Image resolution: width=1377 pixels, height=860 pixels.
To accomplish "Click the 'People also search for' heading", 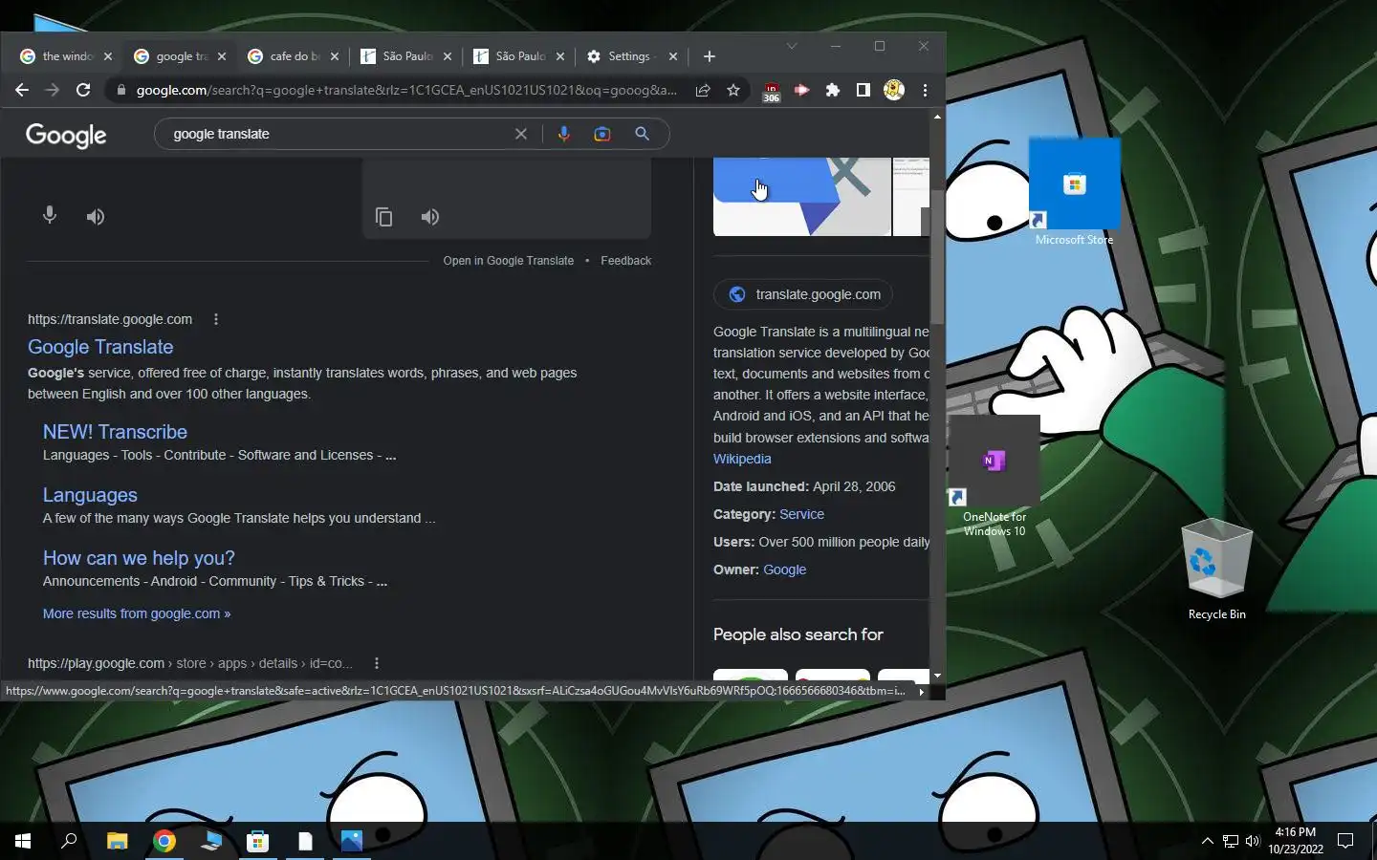I will (x=798, y=634).
